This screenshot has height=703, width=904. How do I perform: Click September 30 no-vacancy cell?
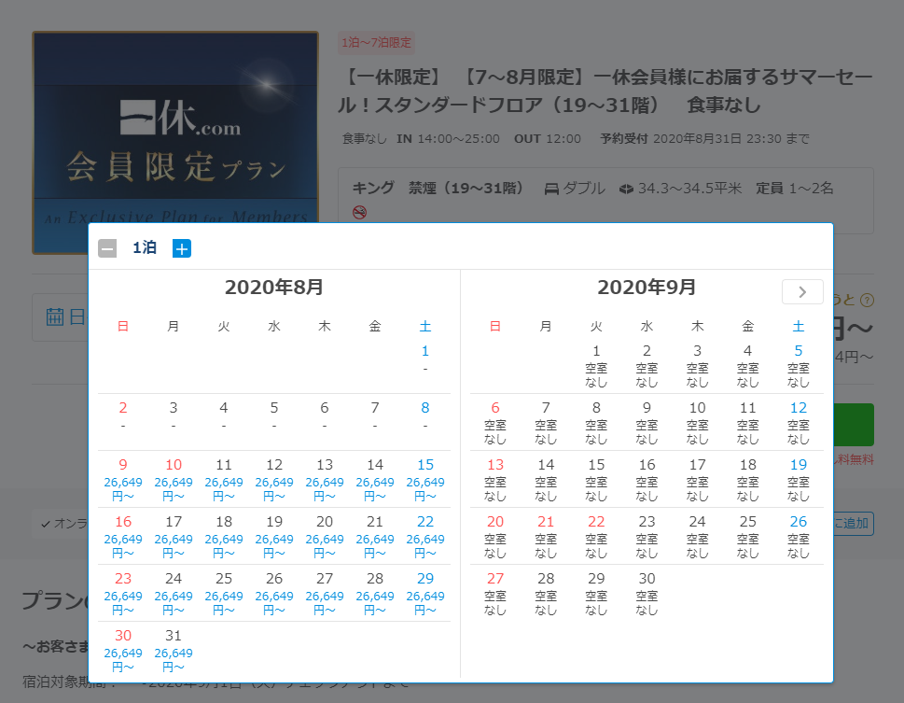(x=647, y=594)
